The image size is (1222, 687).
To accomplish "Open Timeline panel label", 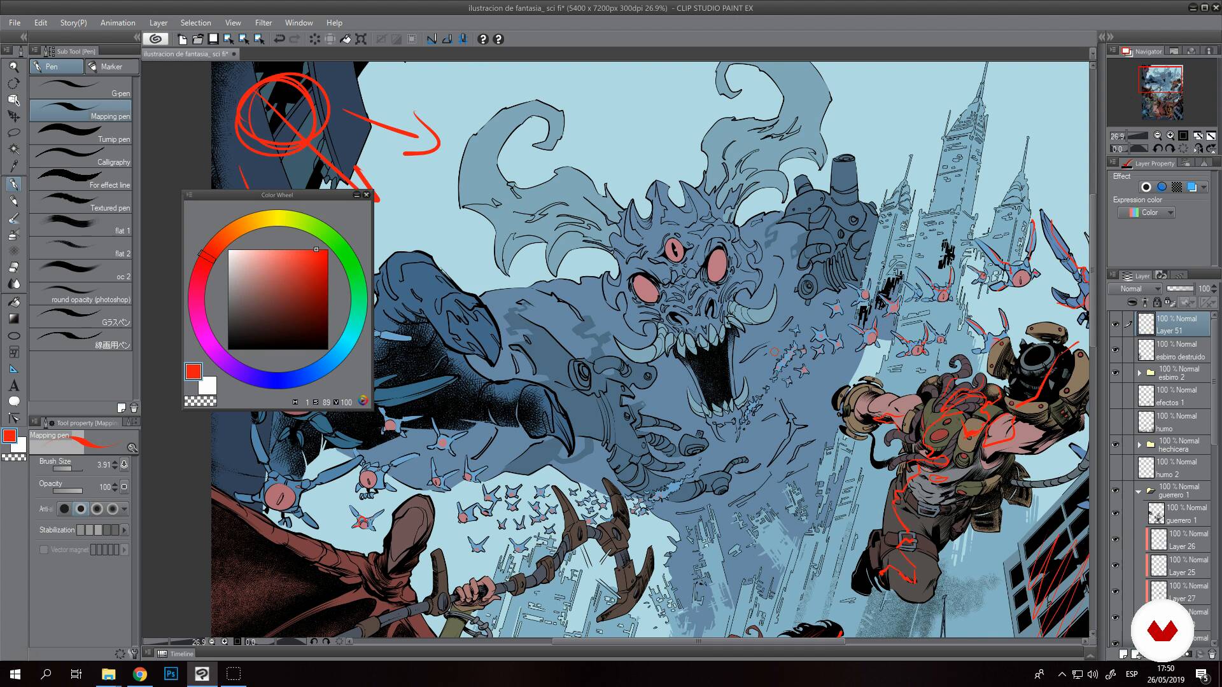I will [181, 653].
